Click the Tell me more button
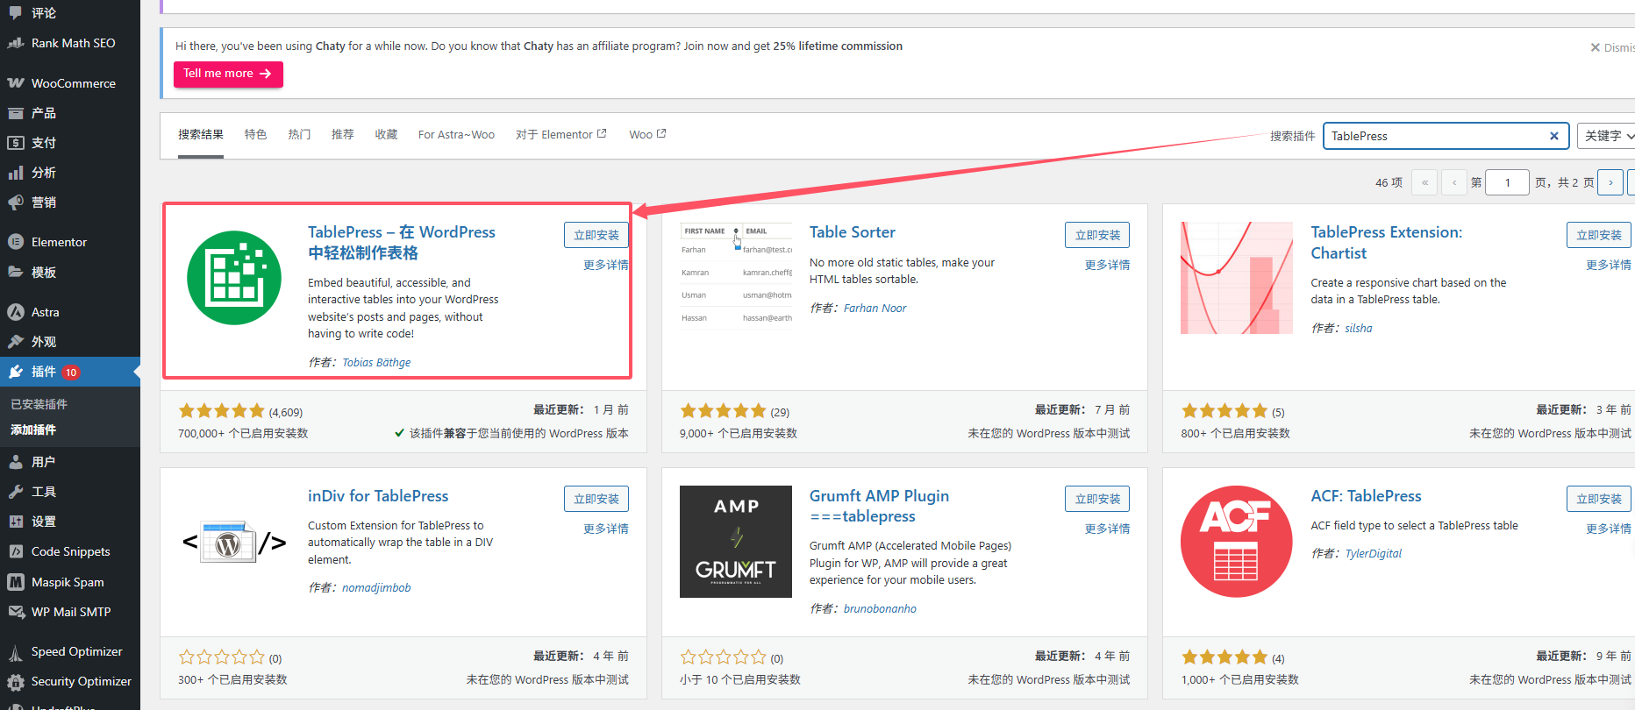This screenshot has width=1635, height=710. pyautogui.click(x=228, y=74)
